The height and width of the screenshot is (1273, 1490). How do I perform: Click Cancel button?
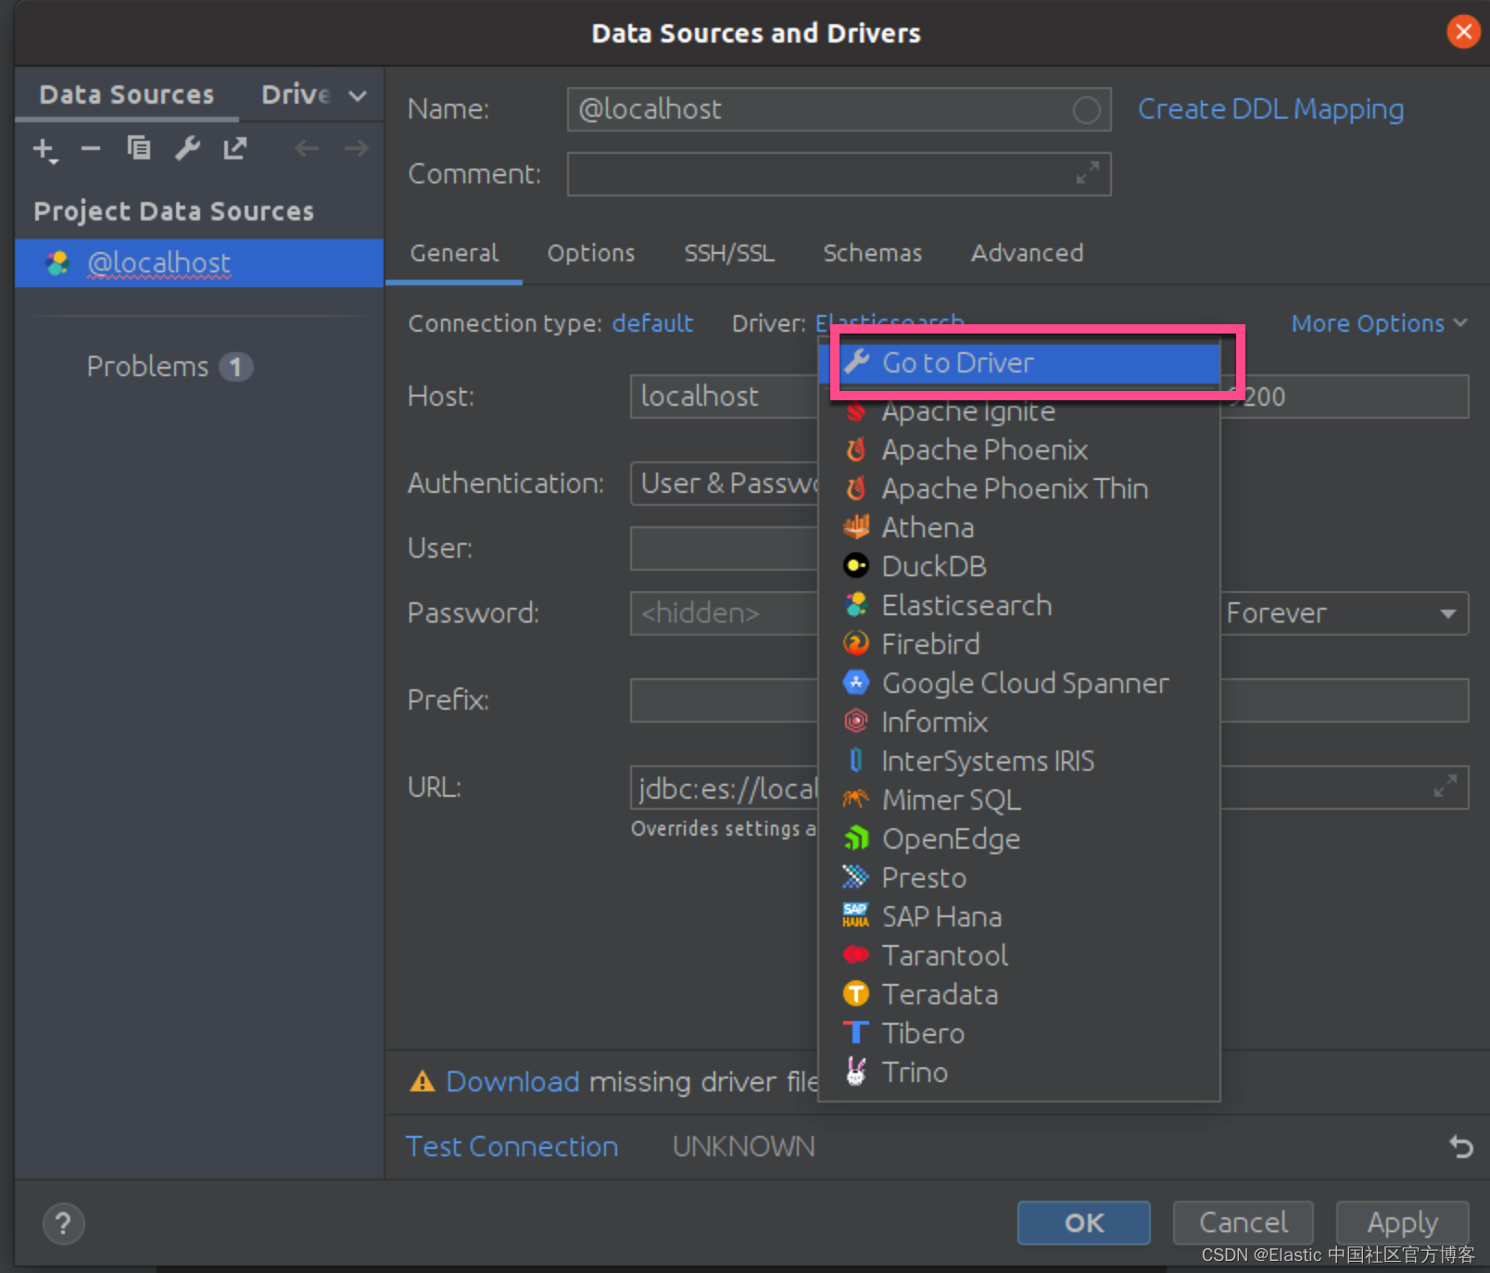1243,1223
